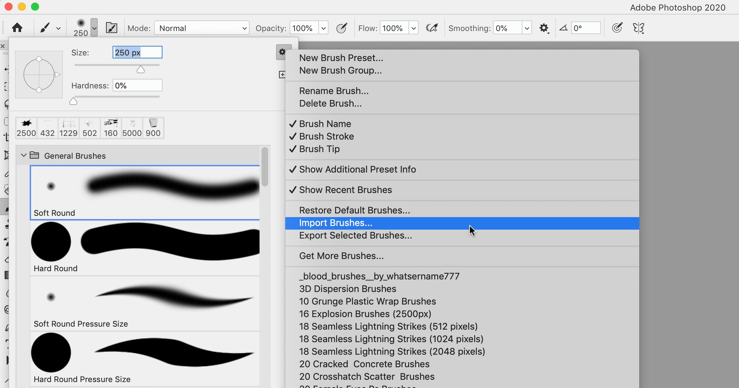Viewport: 739px width, 388px height.
Task: Collapse the General Brushes folder
Action: tap(23, 155)
